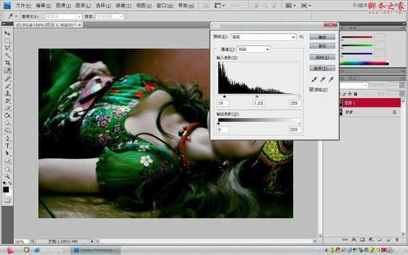Pick the gray point eyedropper in Levels
The height and width of the screenshot is (255, 408).
322,80
